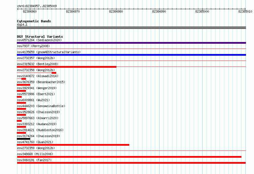Click the nsv348668 (Mills2006) variant label

[x=35, y=154]
